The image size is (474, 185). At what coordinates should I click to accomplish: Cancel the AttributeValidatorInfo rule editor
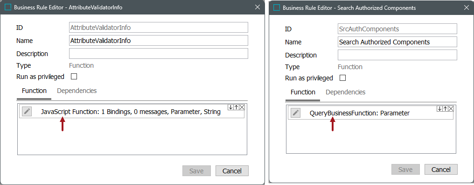point(232,171)
